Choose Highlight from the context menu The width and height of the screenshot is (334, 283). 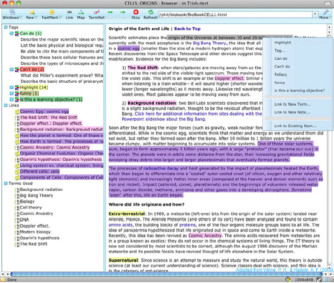tap(282, 42)
